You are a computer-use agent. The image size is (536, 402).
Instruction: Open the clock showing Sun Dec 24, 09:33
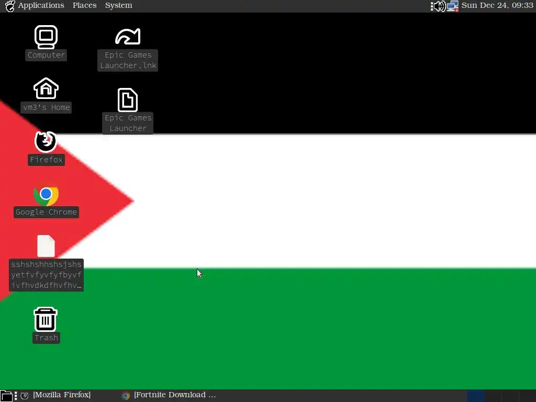tap(497, 5)
